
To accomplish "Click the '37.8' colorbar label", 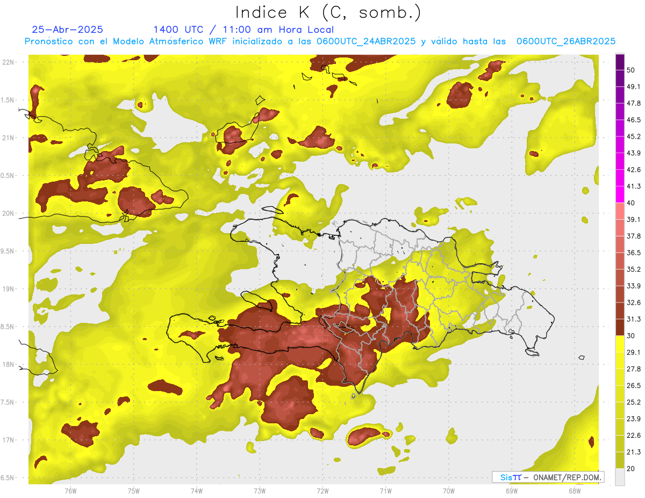I will pos(633,236).
